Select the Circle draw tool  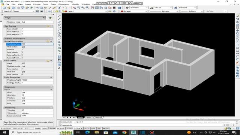tap(59, 33)
